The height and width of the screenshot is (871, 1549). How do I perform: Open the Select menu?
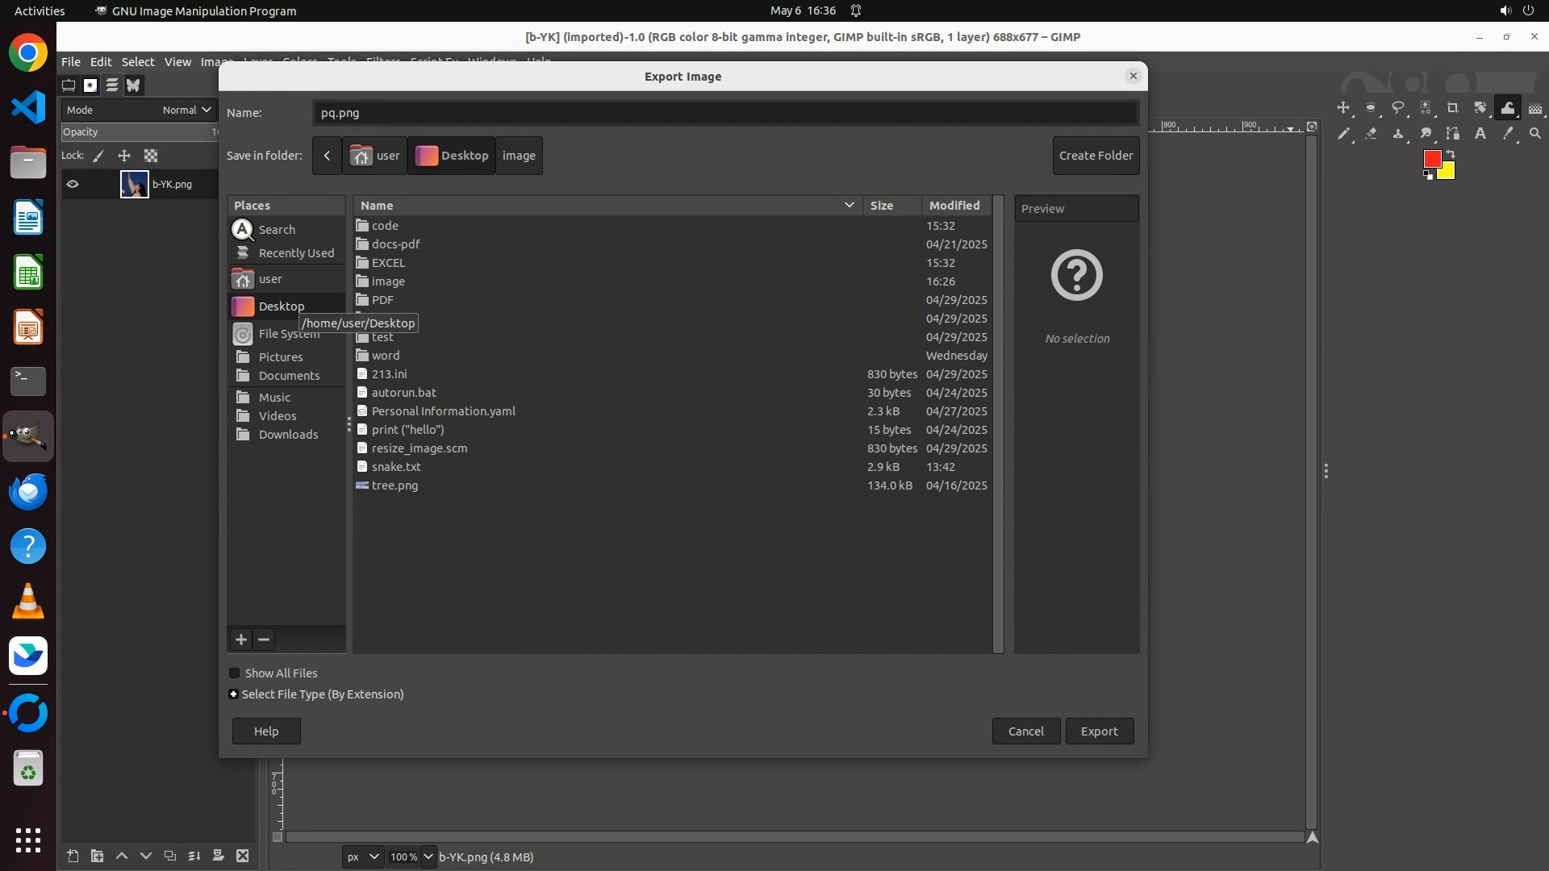[x=138, y=61]
